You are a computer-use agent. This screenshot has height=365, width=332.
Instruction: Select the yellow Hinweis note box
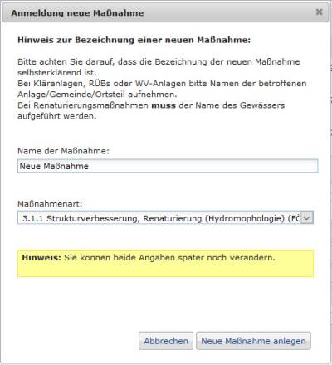[x=165, y=264]
